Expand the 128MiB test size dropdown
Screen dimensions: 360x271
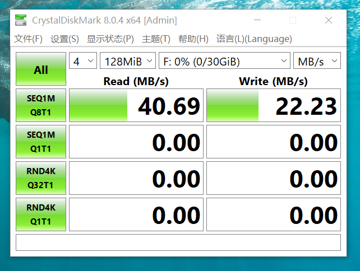click(128, 61)
